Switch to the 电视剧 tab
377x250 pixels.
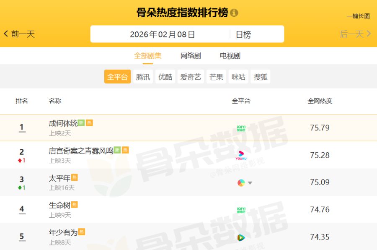coord(230,56)
